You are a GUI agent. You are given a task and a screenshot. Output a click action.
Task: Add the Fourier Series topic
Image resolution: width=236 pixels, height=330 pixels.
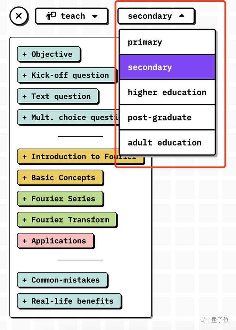[x=59, y=199]
